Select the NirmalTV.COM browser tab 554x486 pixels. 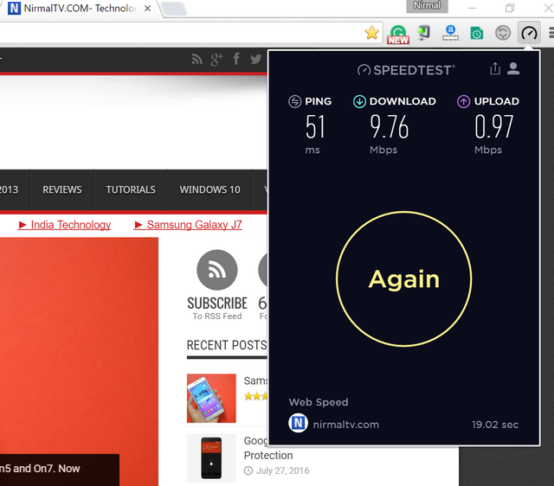point(80,9)
